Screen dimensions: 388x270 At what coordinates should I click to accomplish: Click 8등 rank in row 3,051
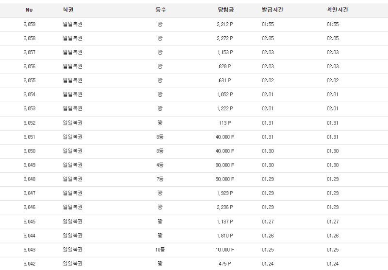160,137
